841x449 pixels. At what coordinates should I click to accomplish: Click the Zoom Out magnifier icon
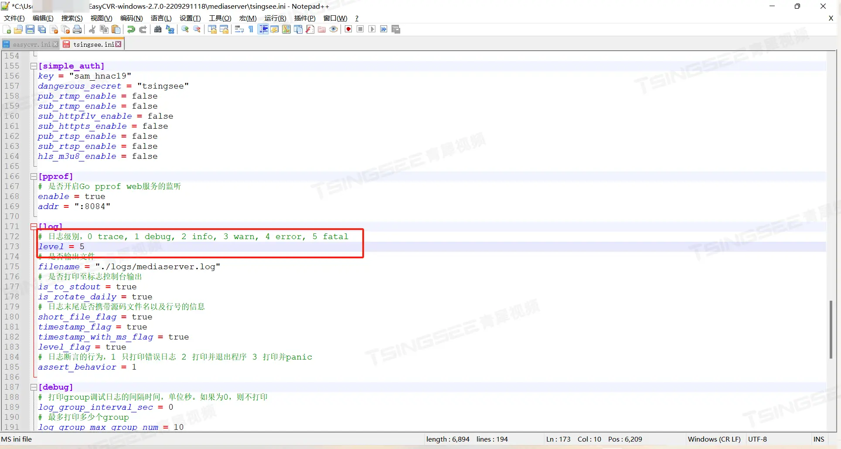[197, 29]
